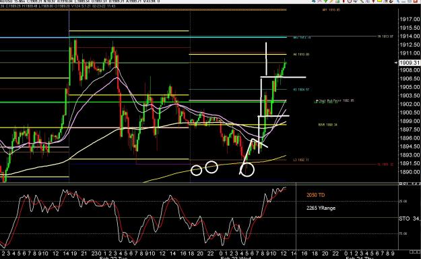Select the 2265 YRange readout text

click(321, 208)
